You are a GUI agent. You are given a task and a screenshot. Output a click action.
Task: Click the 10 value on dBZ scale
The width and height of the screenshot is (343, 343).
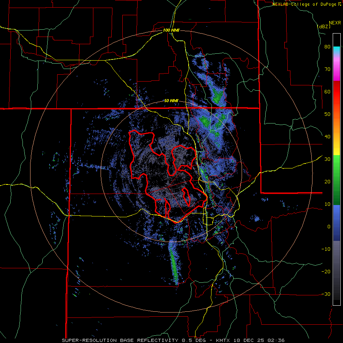click(x=327, y=204)
